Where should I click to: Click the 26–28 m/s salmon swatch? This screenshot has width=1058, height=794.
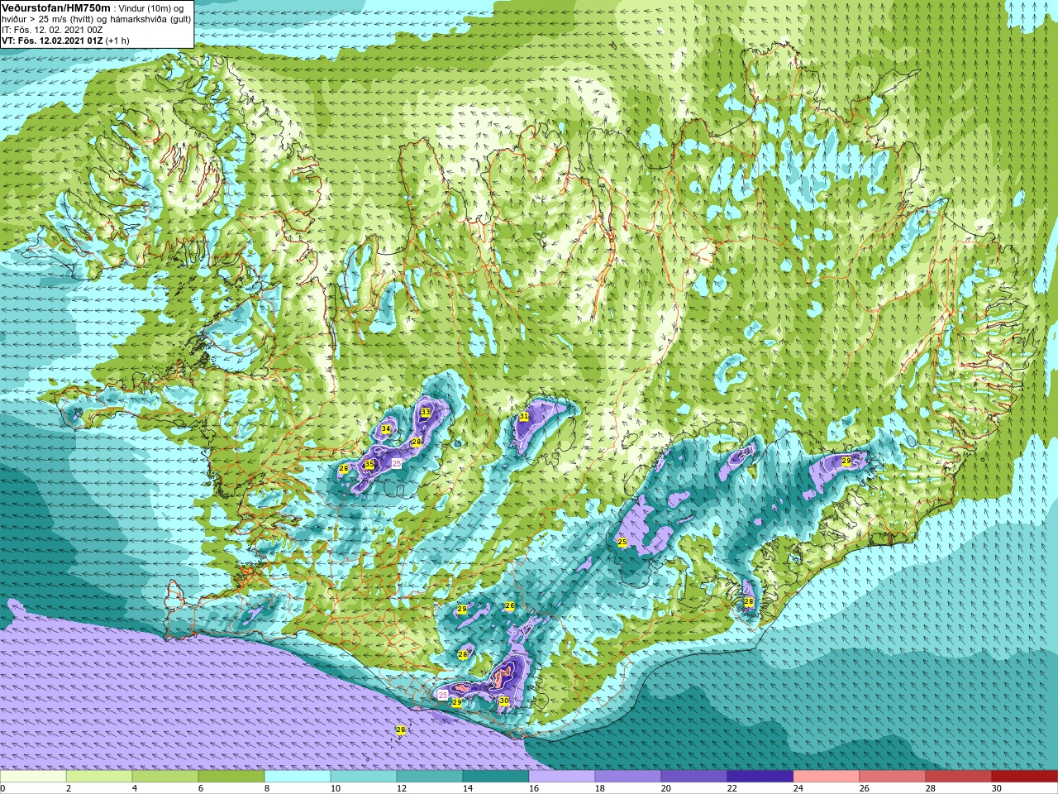(893, 777)
